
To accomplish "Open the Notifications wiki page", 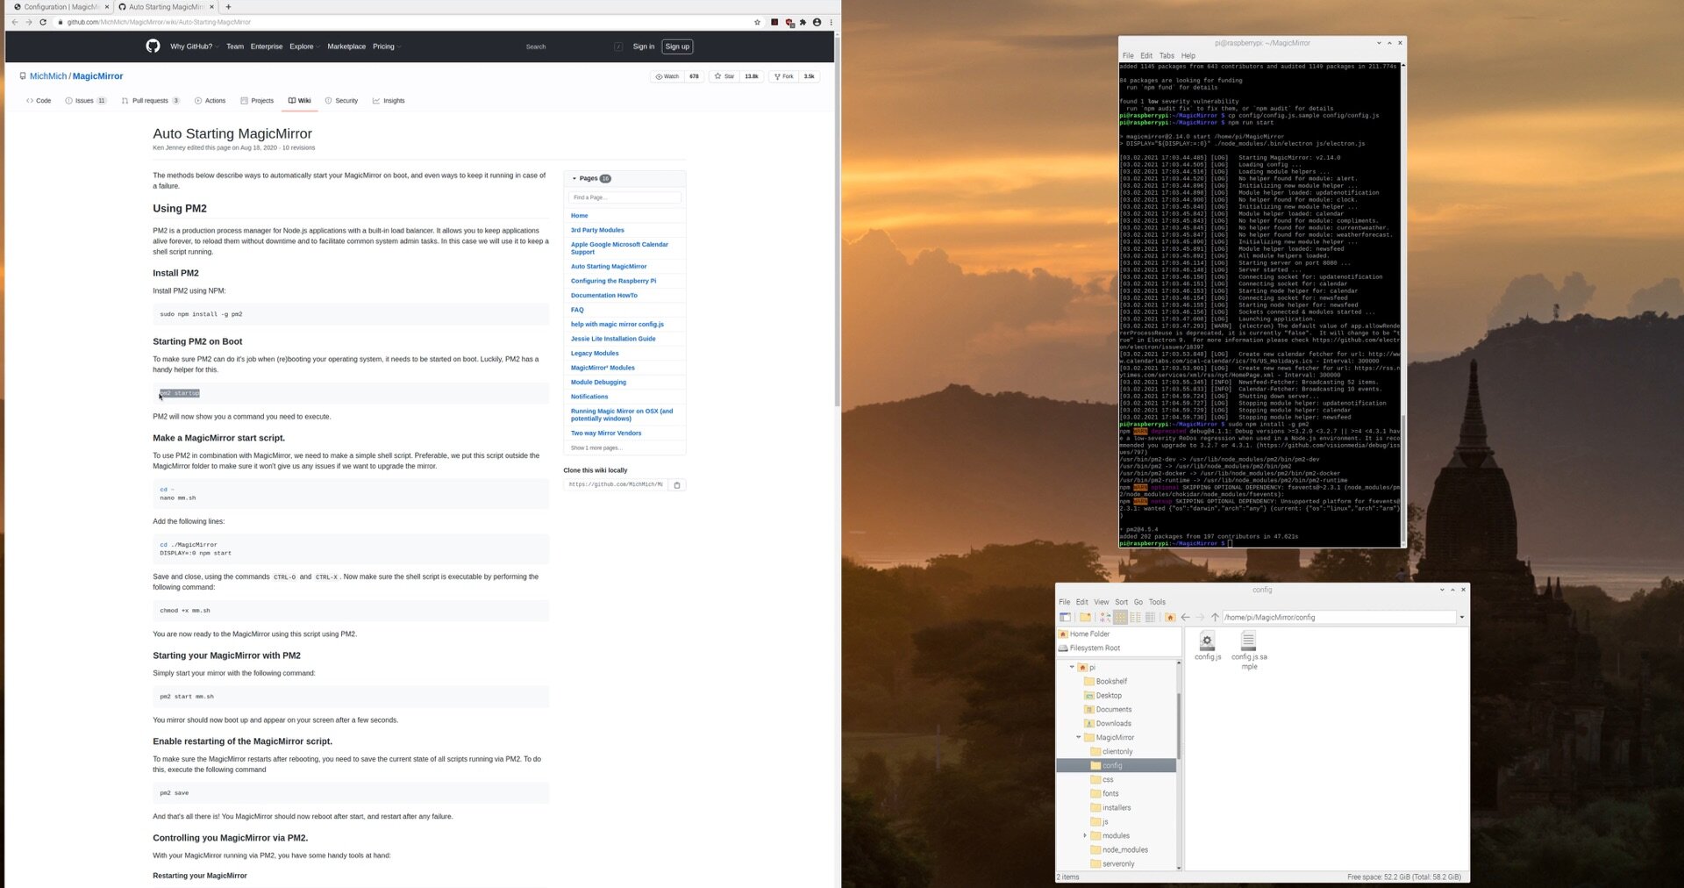I will tap(589, 397).
